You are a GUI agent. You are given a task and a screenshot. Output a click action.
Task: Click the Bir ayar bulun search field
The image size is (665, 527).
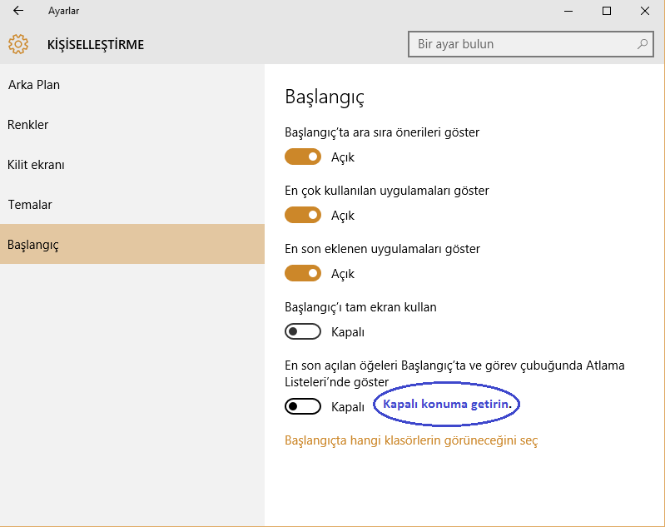pyautogui.click(x=523, y=44)
